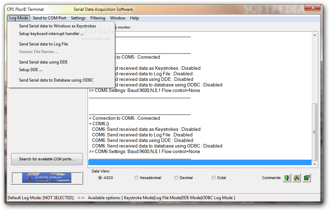Choose Setup keyboard interrupt handler
The height and width of the screenshot is (211, 330).
pos(61,34)
